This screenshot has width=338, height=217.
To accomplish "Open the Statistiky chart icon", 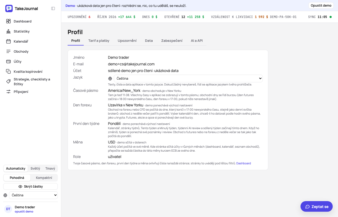I will tap(8, 31).
